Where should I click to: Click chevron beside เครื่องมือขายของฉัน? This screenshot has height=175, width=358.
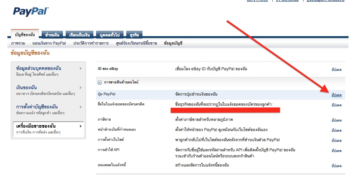click(x=81, y=126)
